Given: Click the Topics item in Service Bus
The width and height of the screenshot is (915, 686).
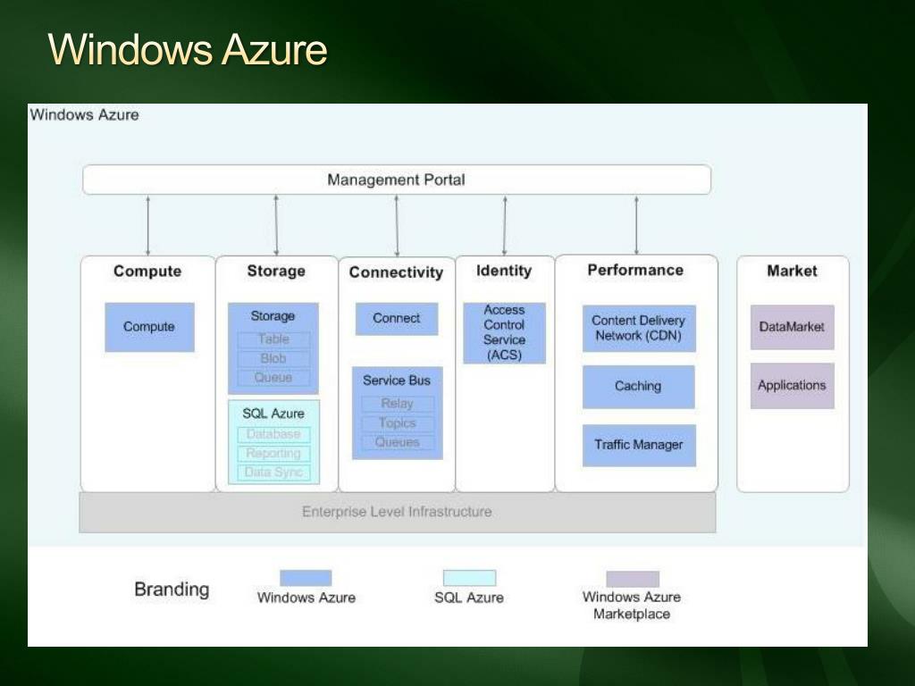Looking at the screenshot, I should pos(398,422).
